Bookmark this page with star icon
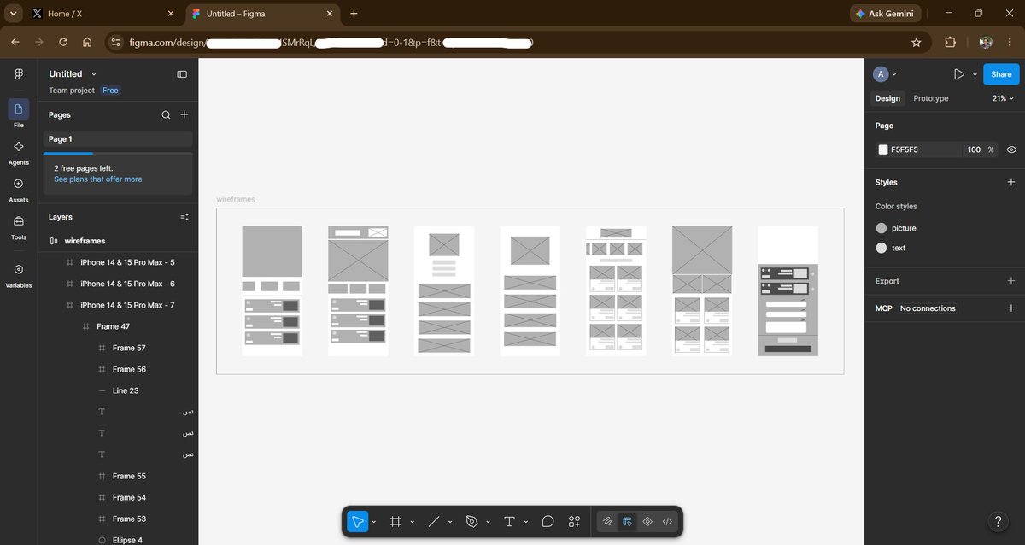 click(917, 42)
